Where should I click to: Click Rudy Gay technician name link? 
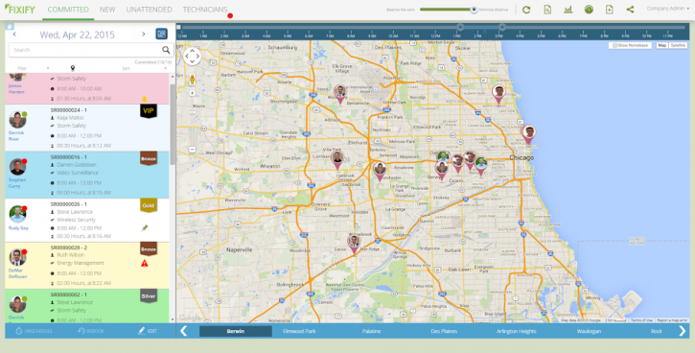tap(17, 228)
